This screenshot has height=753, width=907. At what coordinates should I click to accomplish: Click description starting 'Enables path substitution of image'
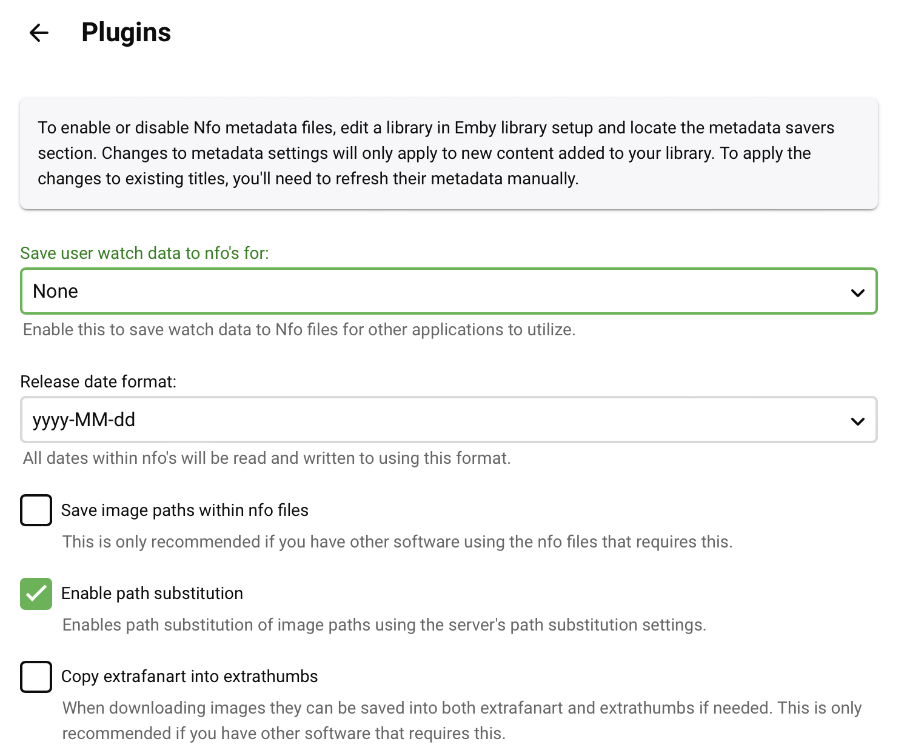[x=384, y=625]
